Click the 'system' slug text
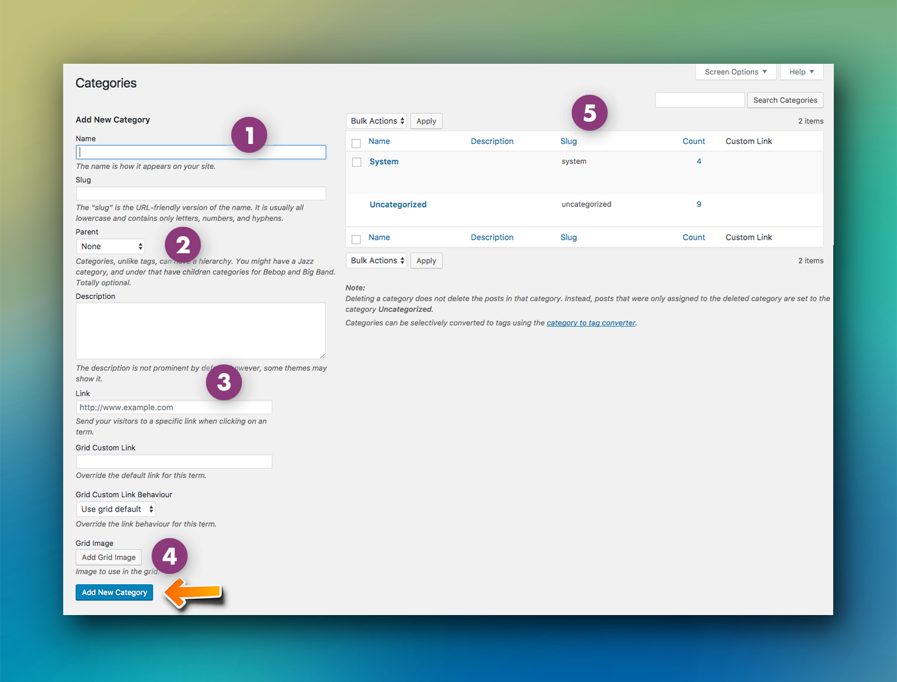 pos(574,162)
